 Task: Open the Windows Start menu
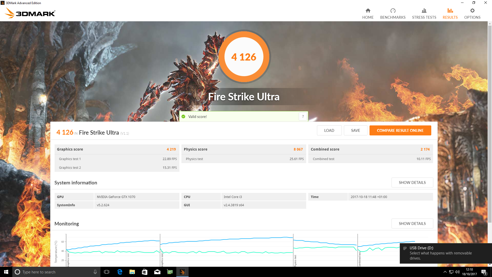click(x=6, y=272)
